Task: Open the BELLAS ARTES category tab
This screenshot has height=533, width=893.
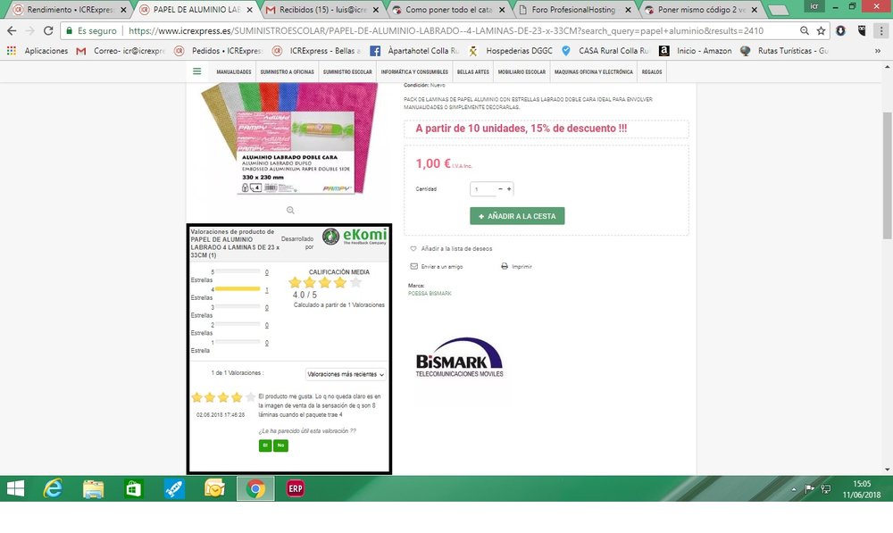Action: [472, 71]
